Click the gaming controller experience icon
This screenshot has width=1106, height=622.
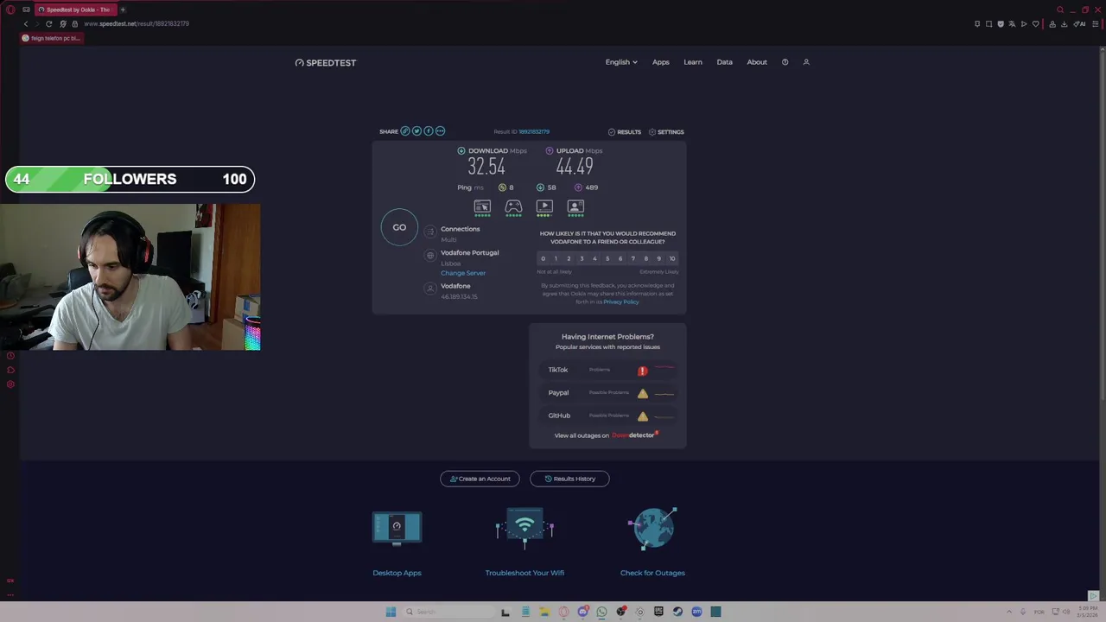[x=513, y=206]
